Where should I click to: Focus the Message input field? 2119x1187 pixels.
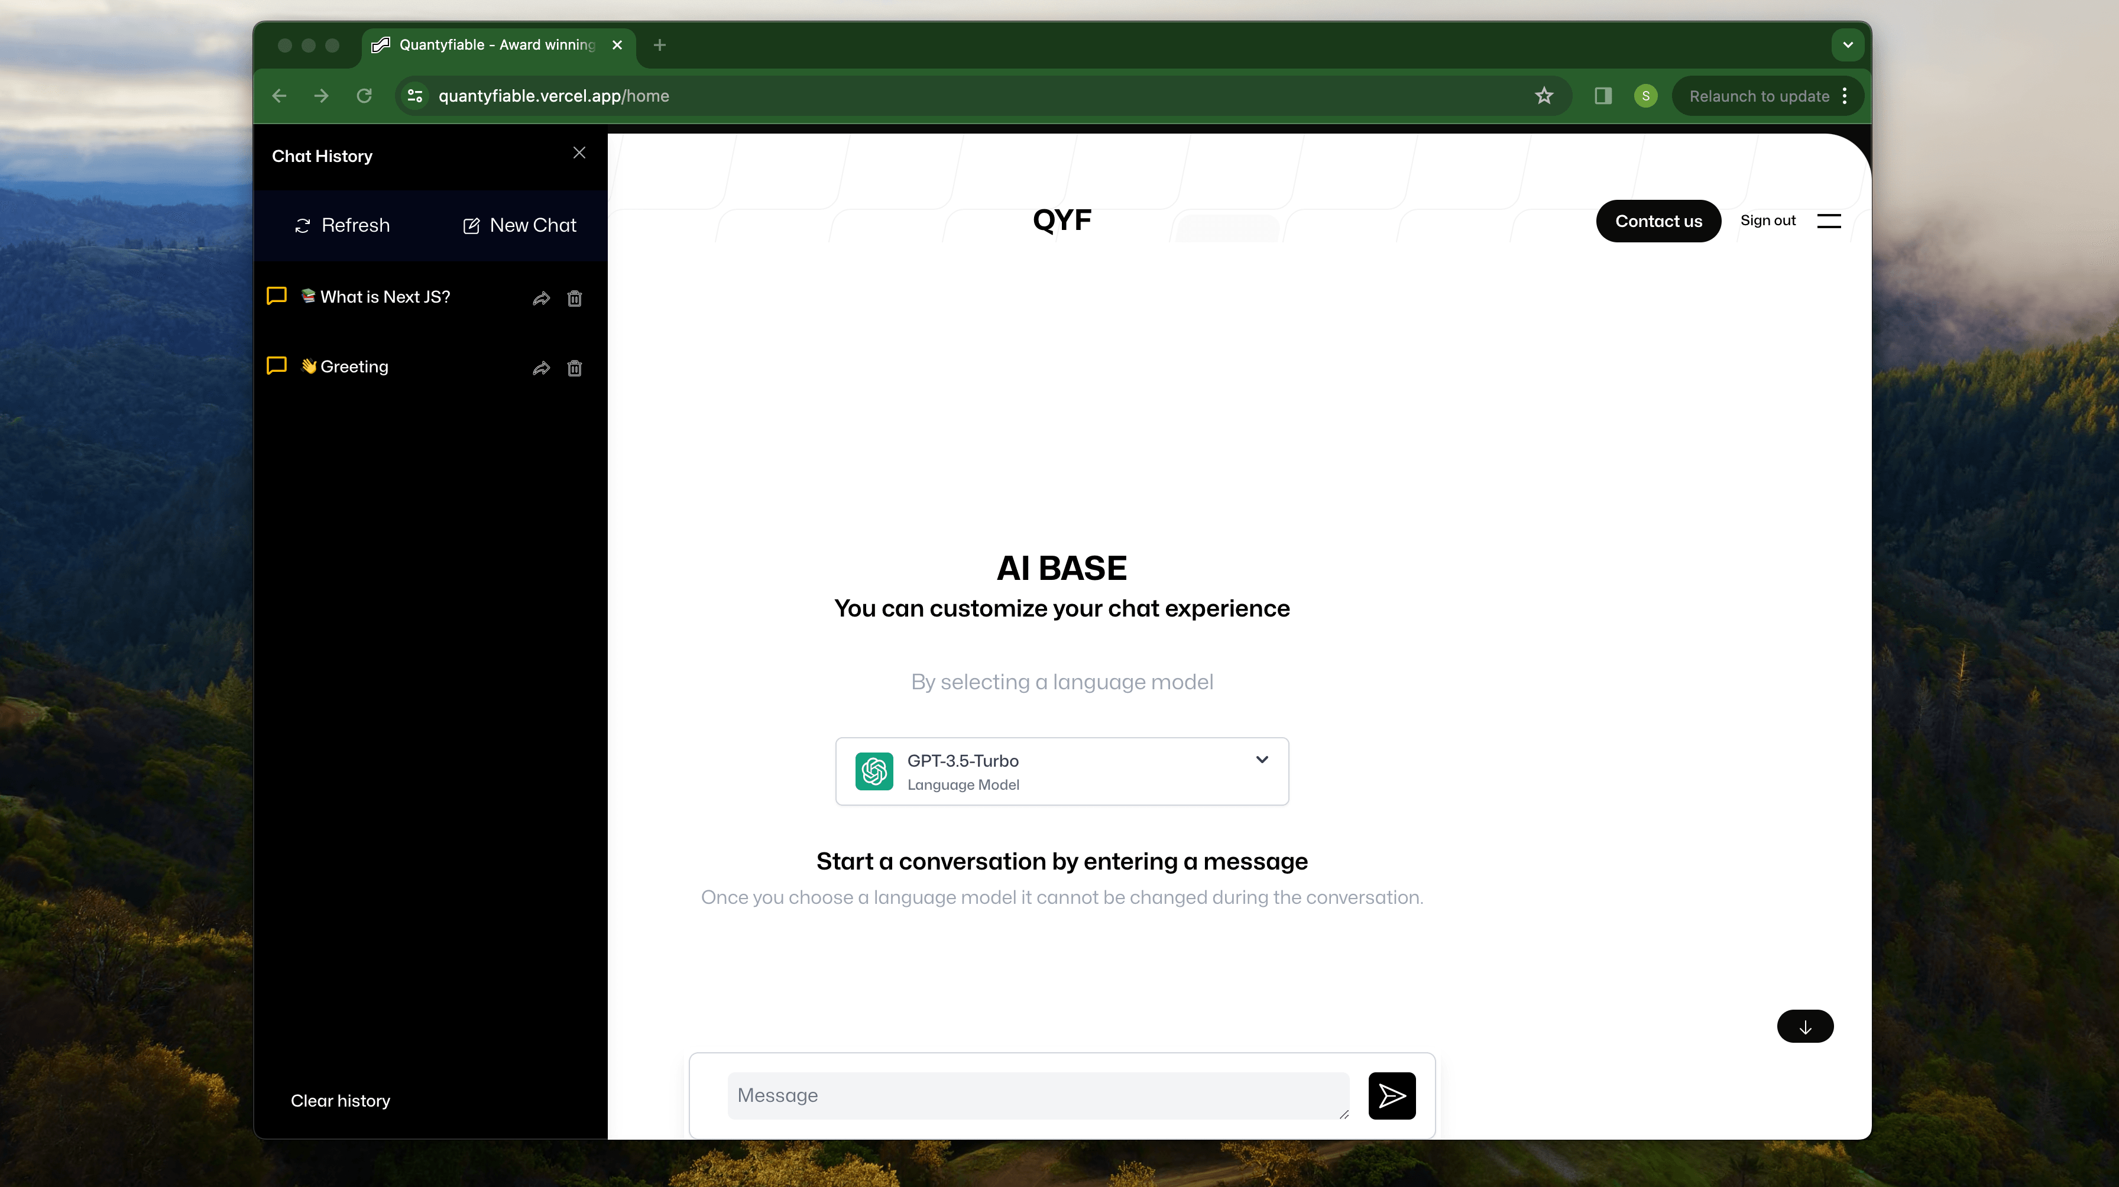[x=1038, y=1096]
